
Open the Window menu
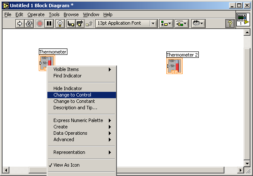91,14
